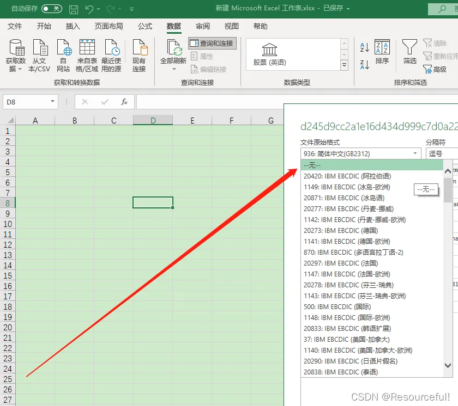Select 37: IBM EBCDIC (美国-加拿大) option
The width and height of the screenshot is (458, 406).
(372, 340)
